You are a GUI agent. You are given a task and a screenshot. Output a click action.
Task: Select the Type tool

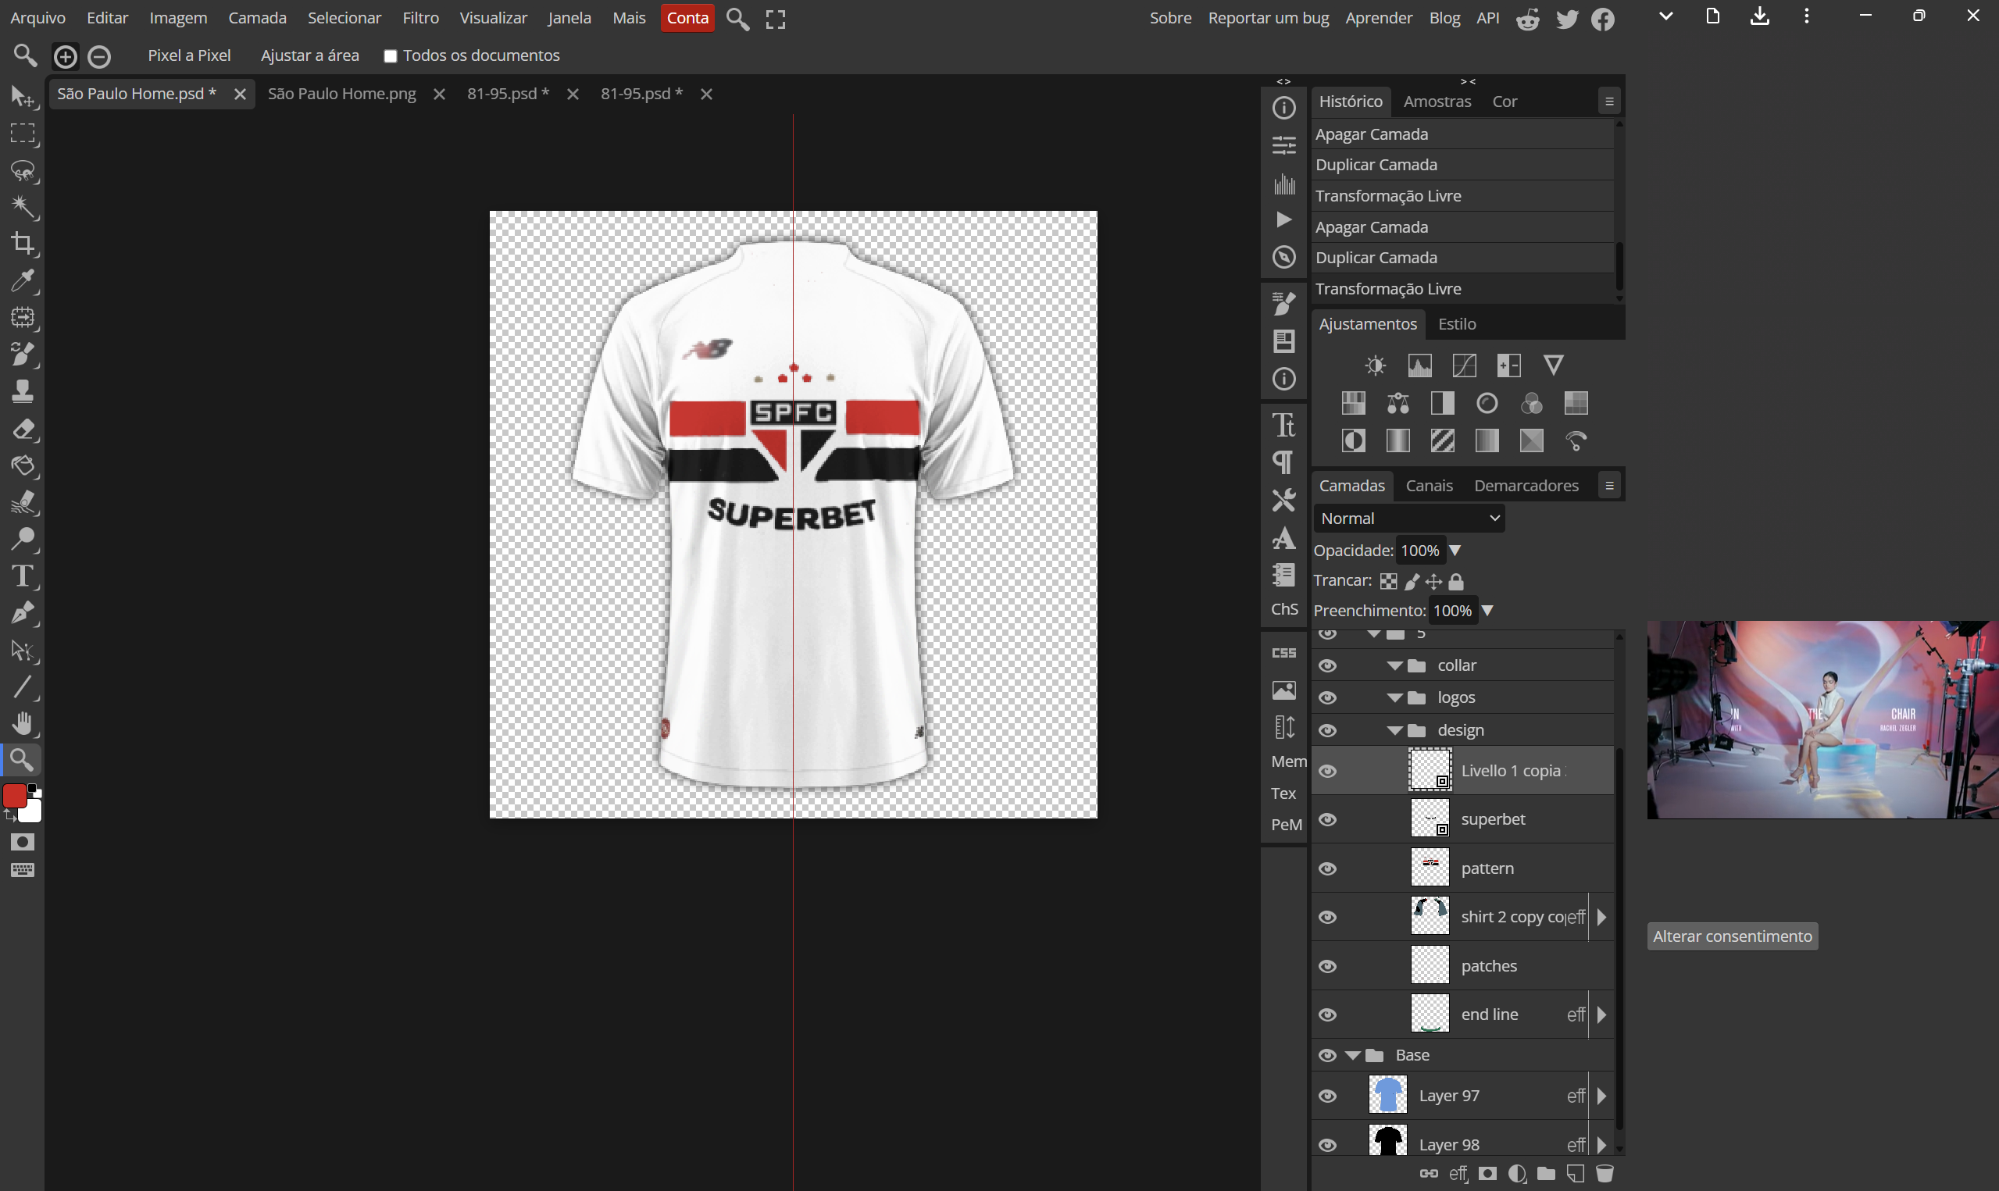point(23,576)
